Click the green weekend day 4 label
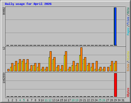 coord(20,100)
